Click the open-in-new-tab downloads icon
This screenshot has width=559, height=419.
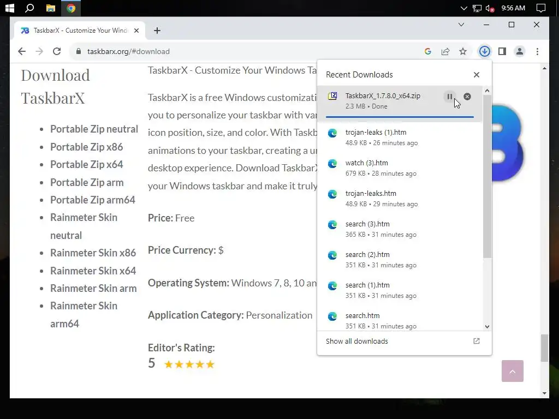(x=476, y=342)
